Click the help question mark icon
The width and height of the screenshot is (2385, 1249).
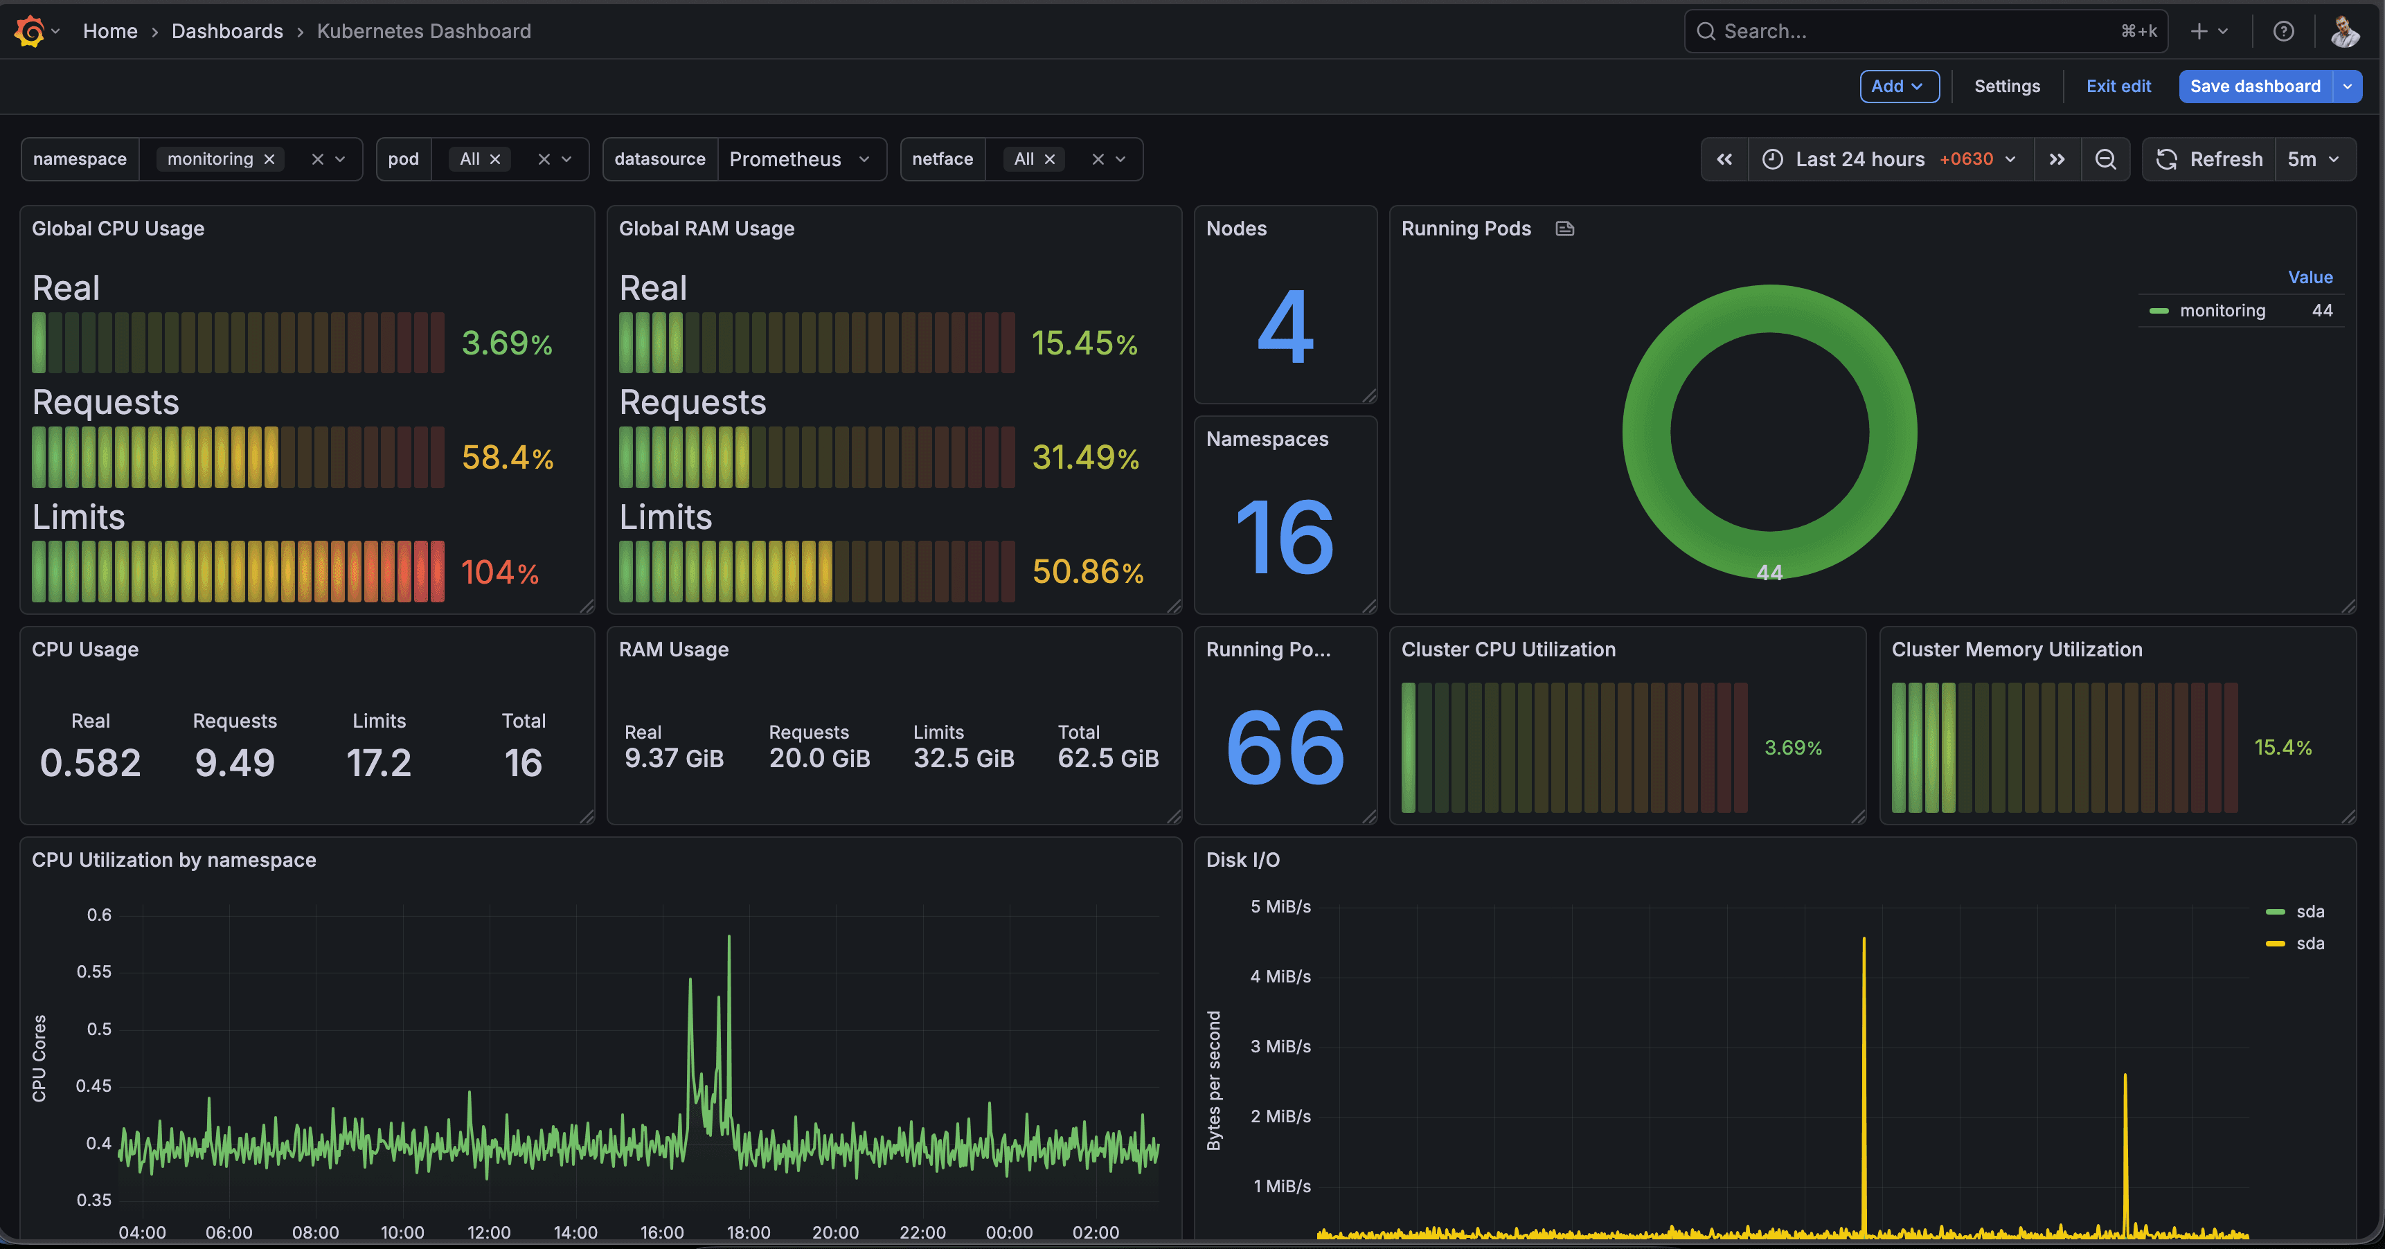[2284, 30]
